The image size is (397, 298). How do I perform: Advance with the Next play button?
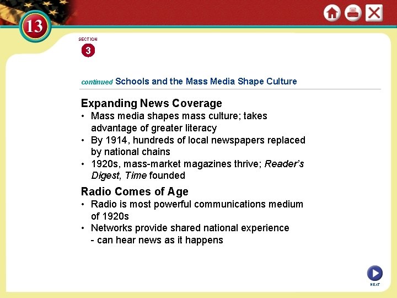click(x=375, y=273)
